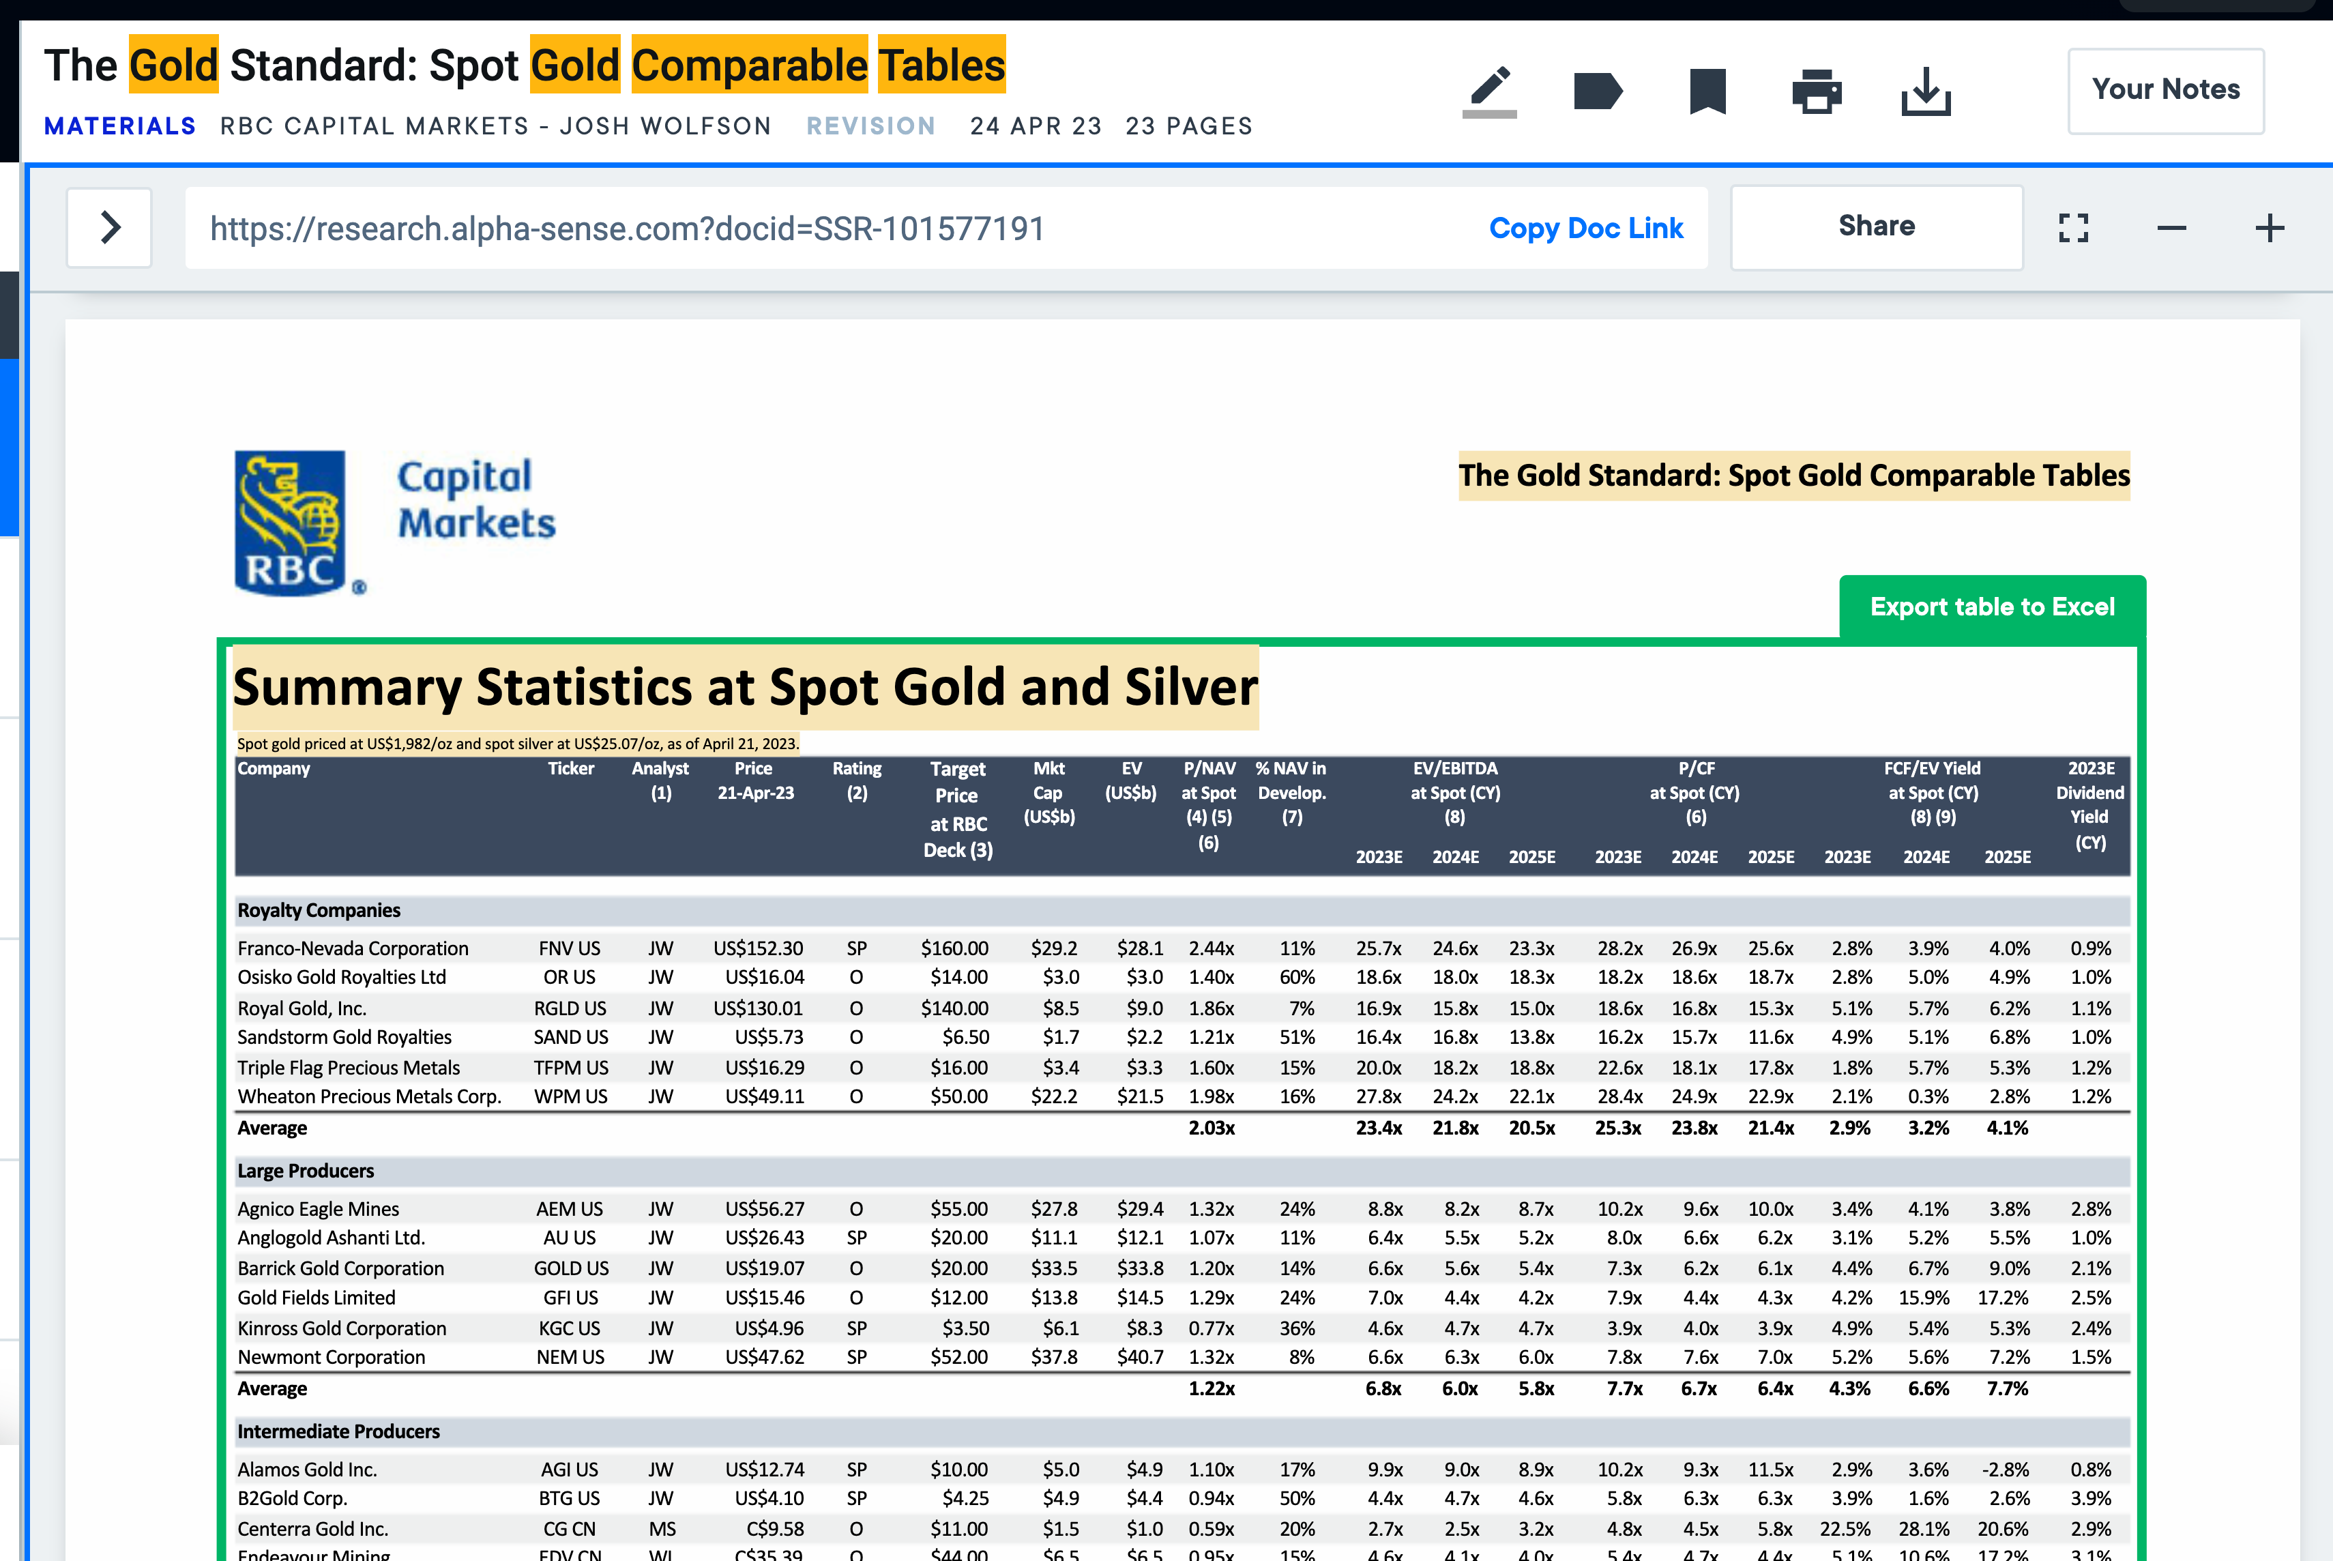
Task: Click Sandstorm Gold Royalties row
Action: click(x=344, y=1036)
